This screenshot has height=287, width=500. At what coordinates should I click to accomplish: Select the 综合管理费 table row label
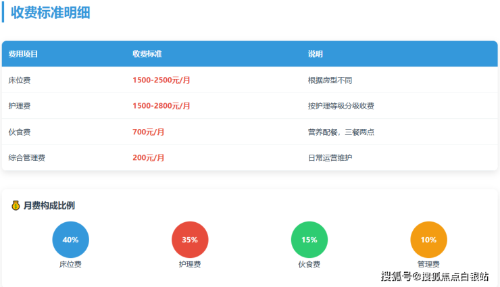tap(27, 157)
